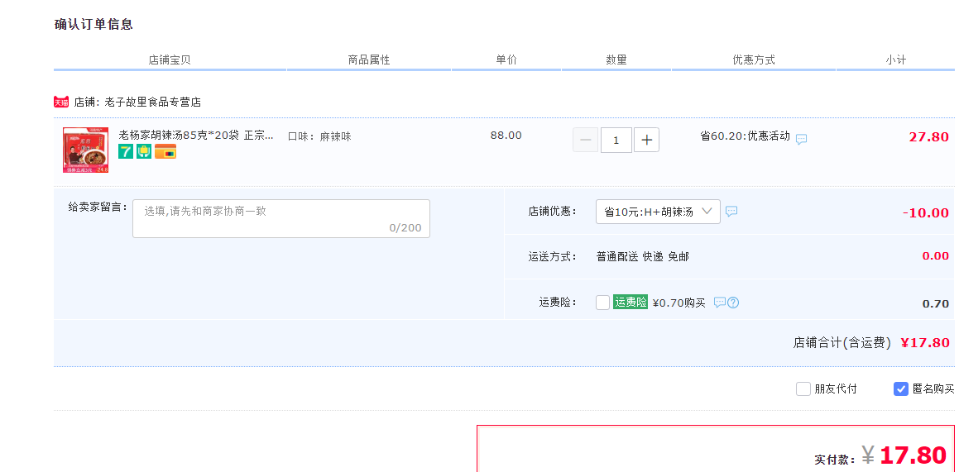Click the shipping fee value 0.00
This screenshot has height=472, width=959.
[x=935, y=256]
